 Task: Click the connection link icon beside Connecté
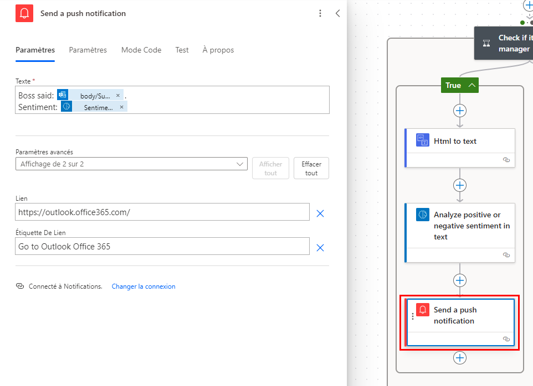[20, 286]
